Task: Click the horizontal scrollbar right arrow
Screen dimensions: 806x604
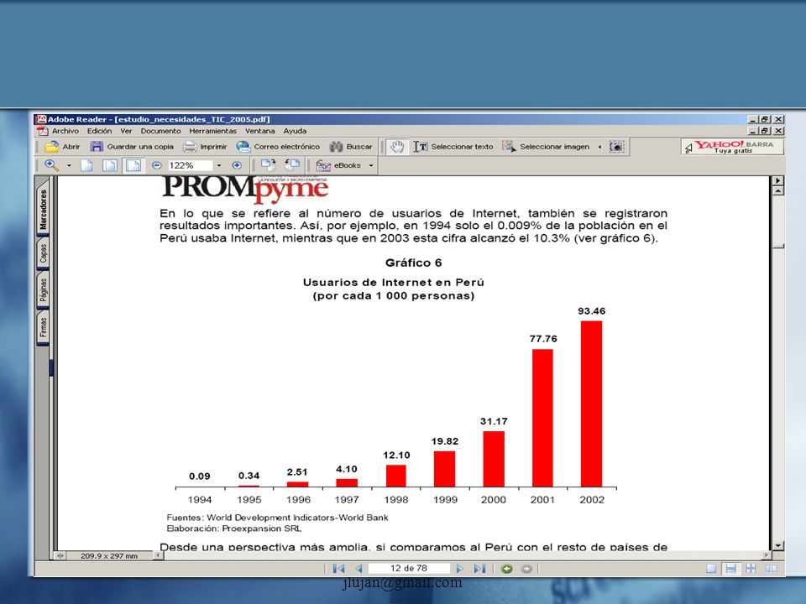Action: (x=767, y=555)
